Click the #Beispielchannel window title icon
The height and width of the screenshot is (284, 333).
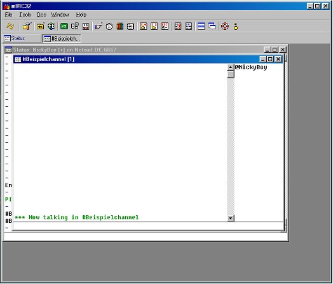pos(18,59)
